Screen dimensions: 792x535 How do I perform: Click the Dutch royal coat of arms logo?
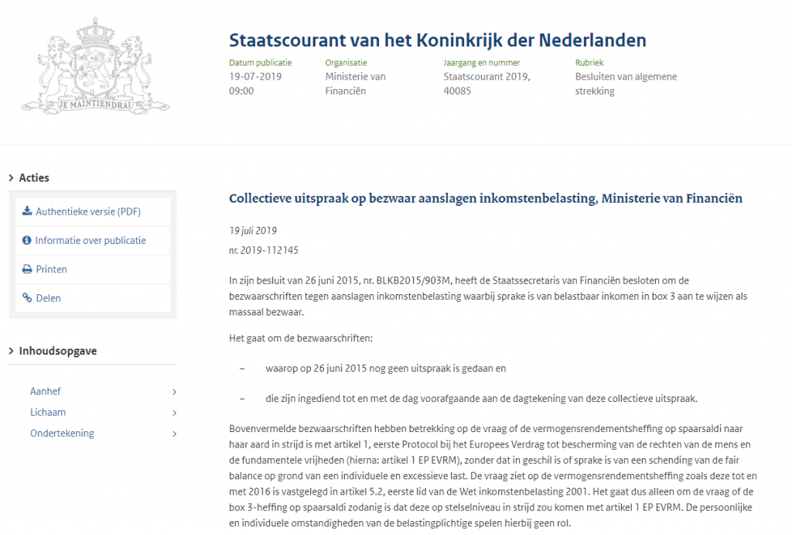coord(95,66)
